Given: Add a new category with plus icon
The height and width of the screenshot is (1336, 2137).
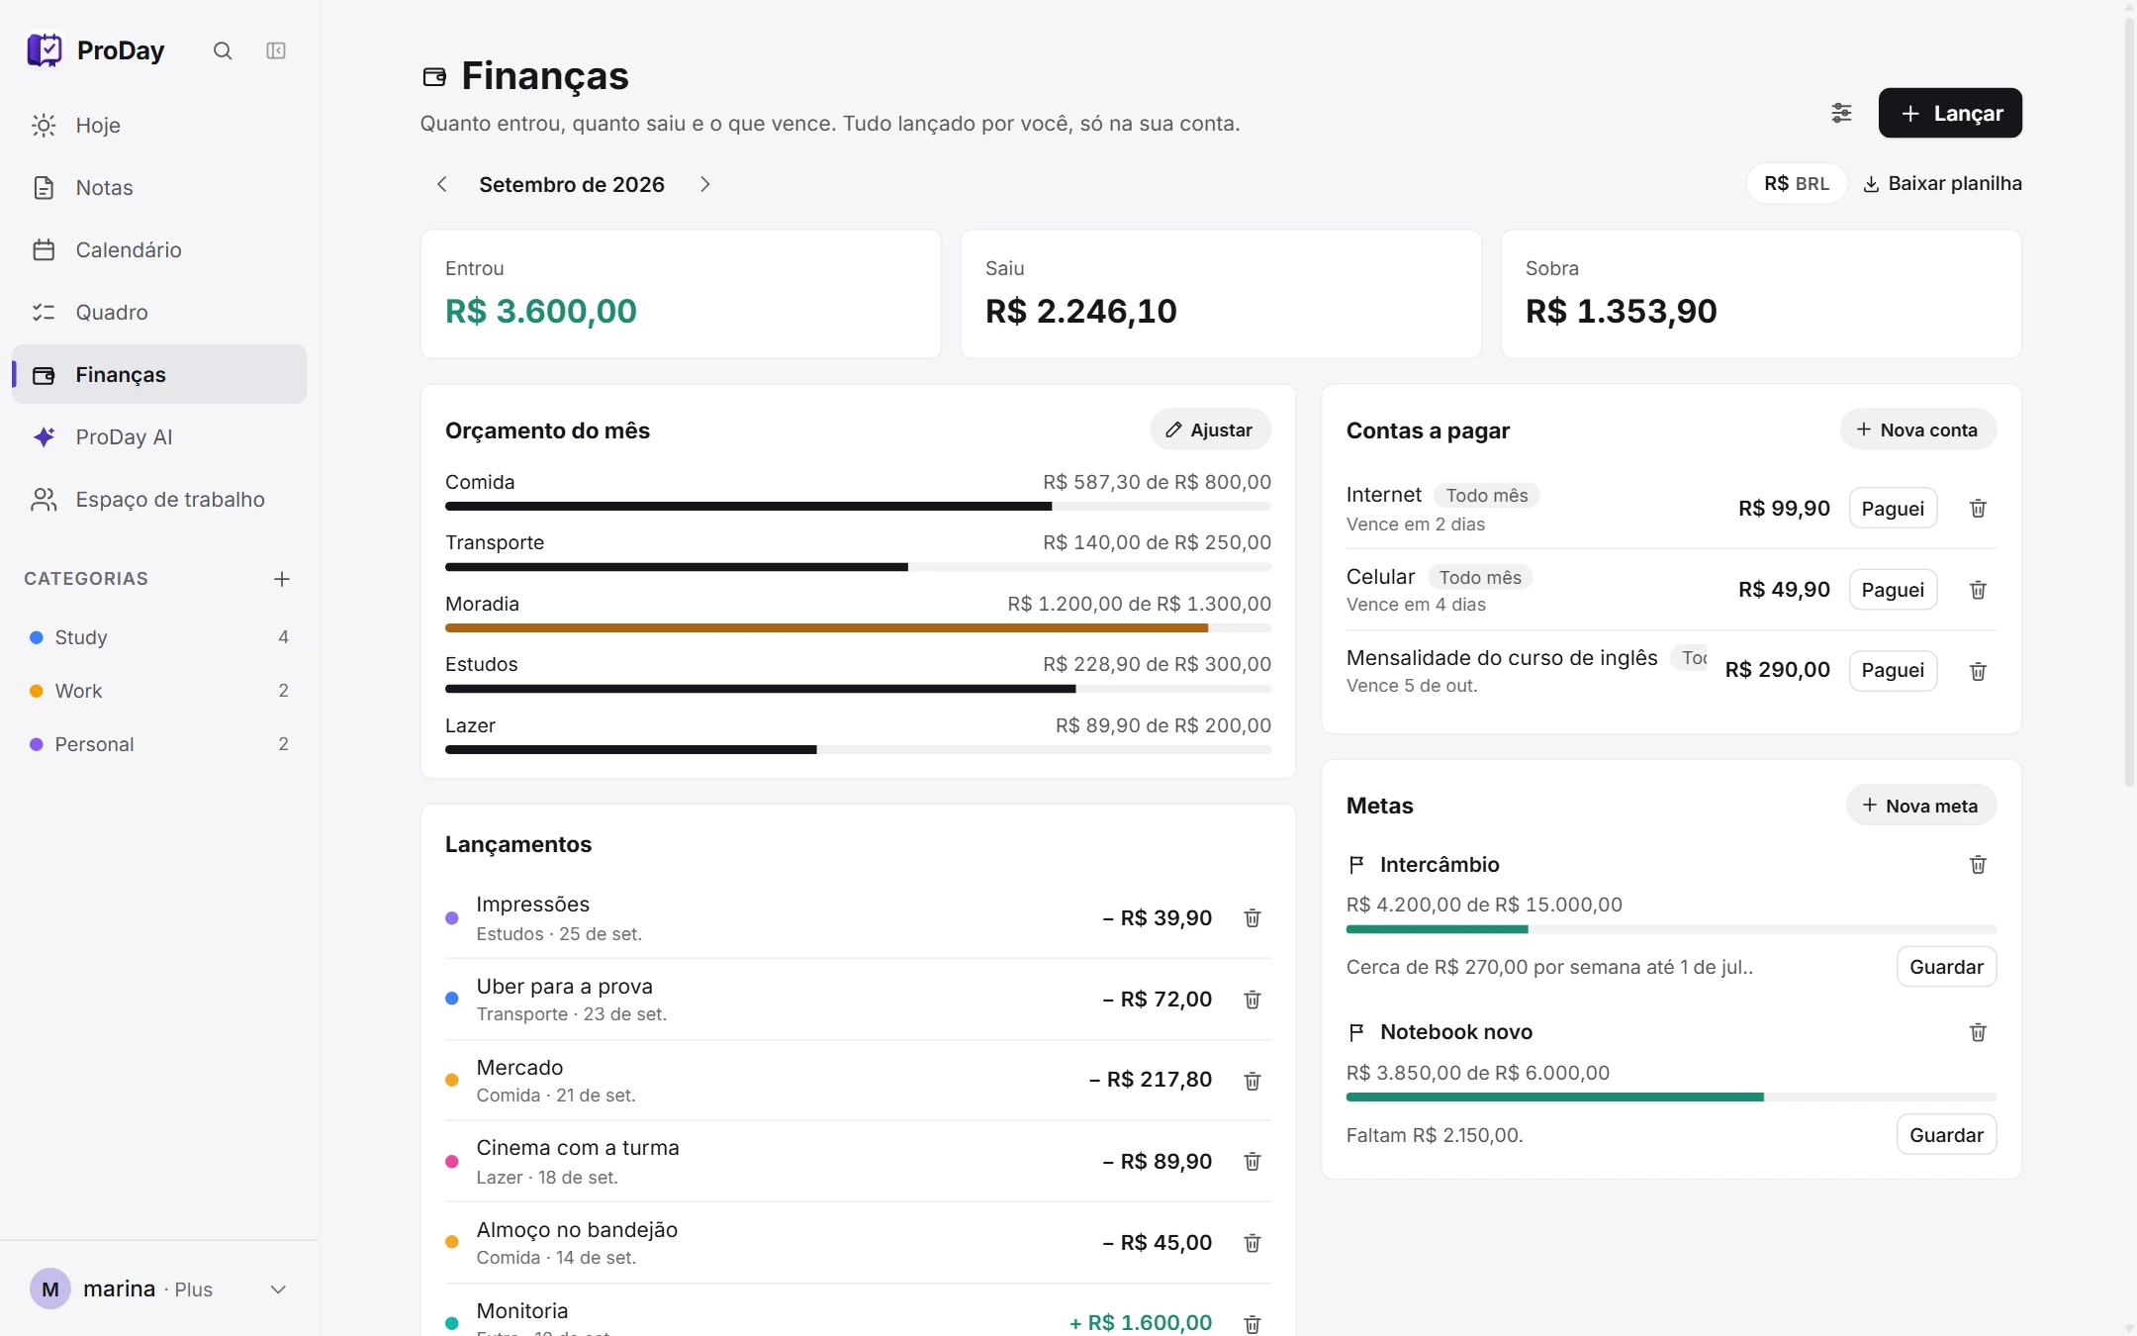Looking at the screenshot, I should [282, 579].
